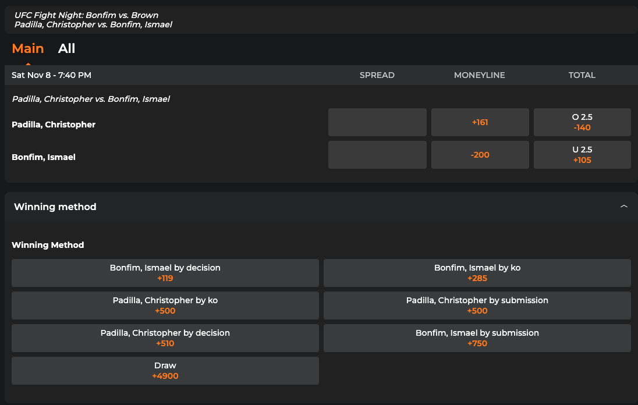Select the Draw outcome at +4900
The height and width of the screenshot is (405, 638).
tap(165, 371)
